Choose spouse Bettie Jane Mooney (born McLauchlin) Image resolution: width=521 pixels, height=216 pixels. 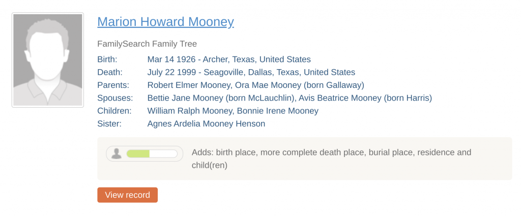point(220,98)
